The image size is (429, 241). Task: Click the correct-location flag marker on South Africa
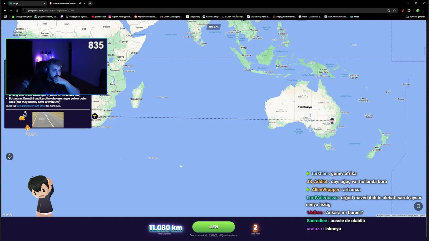click(x=95, y=116)
